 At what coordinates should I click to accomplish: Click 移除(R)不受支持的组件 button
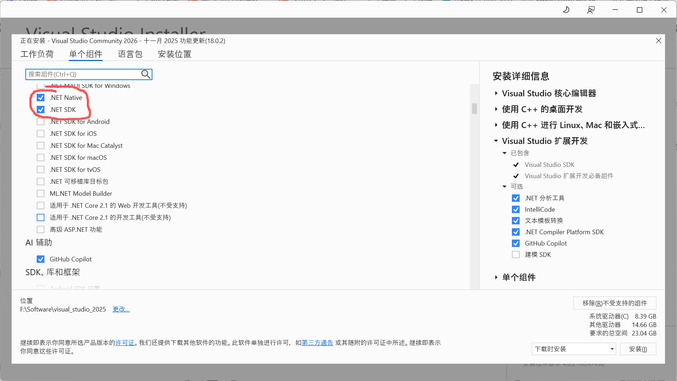click(615, 303)
